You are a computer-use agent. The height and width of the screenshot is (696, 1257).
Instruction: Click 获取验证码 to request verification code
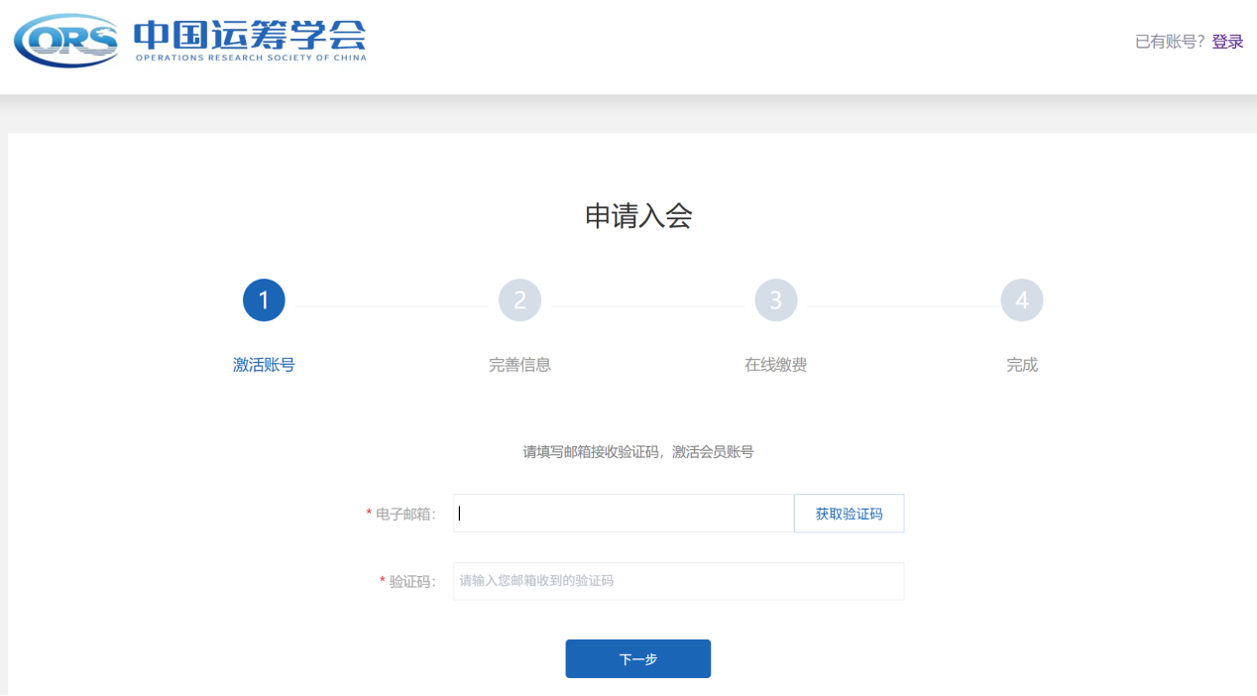pos(849,513)
